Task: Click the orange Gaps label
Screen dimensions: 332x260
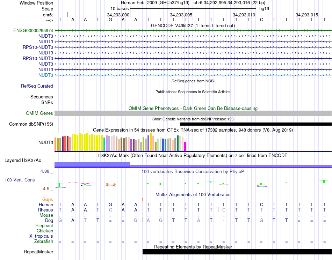Action: (x=48, y=200)
